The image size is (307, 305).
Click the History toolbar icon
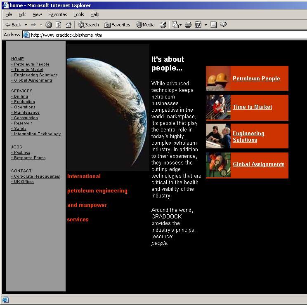tap(163, 25)
